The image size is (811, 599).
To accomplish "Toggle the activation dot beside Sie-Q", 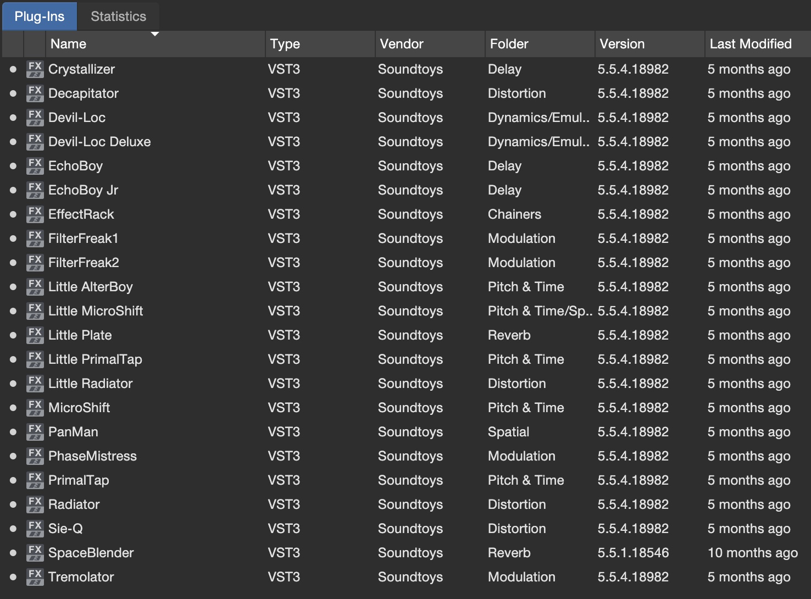I will (x=13, y=529).
